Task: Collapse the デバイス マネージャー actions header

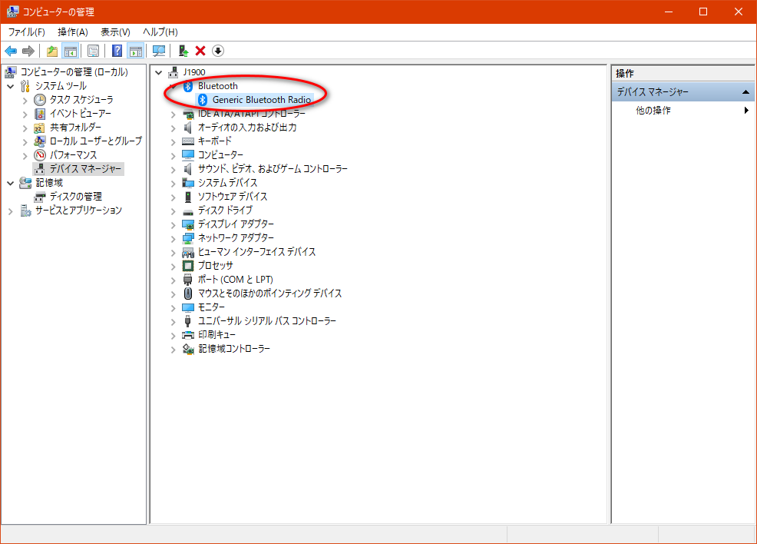Action: coord(746,92)
